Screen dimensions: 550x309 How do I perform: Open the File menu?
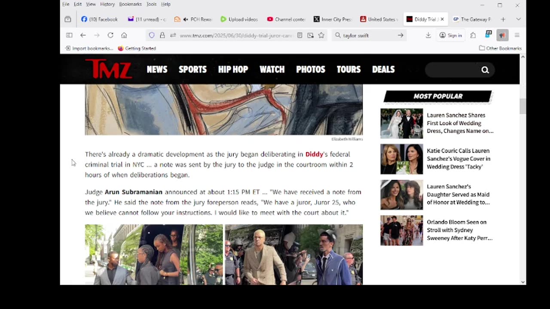point(66,4)
